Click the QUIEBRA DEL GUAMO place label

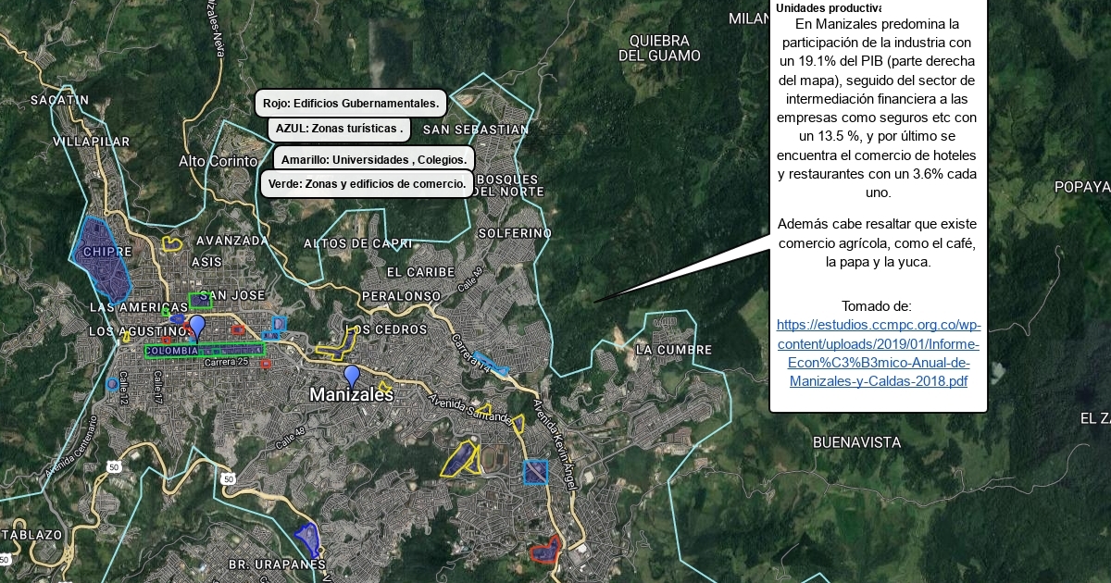click(659, 48)
